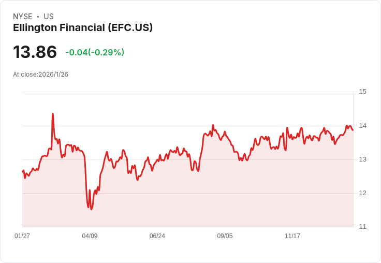
Task: Select the 01/27 date on x-axis
Action: (x=22, y=236)
